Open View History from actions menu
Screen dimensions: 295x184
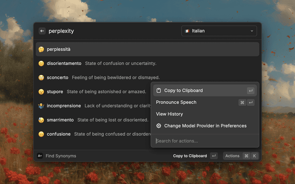pos(169,114)
